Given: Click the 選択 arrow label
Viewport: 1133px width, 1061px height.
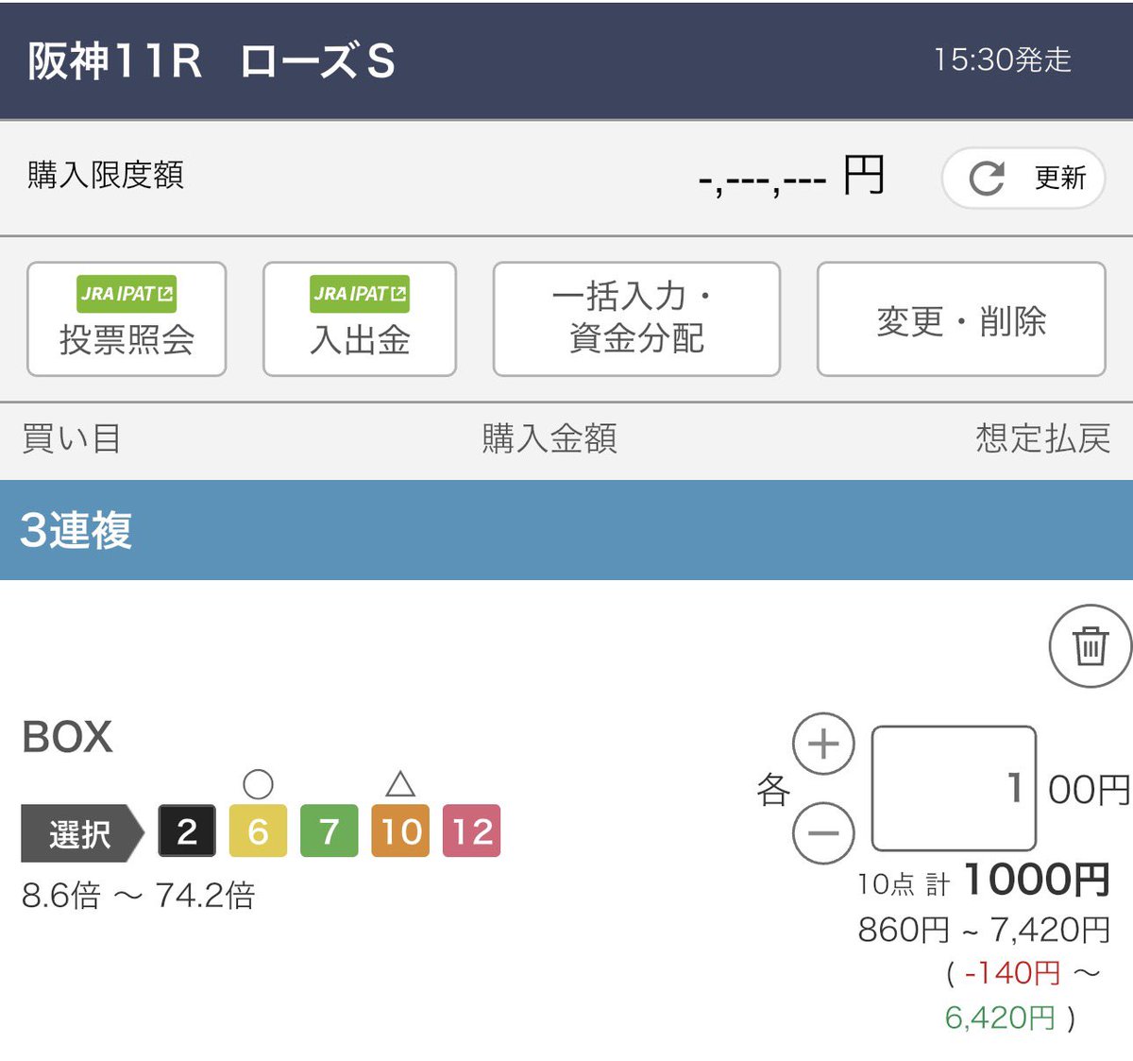Looking at the screenshot, I should tap(82, 833).
